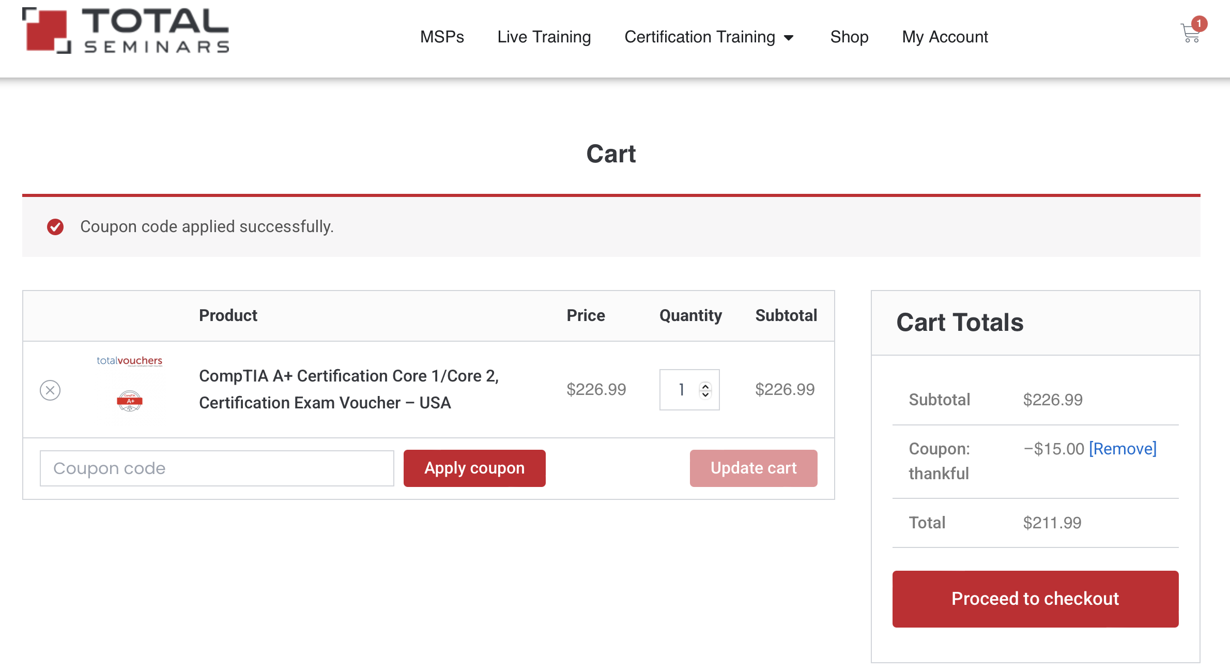Open the Live Training menu item
The height and width of the screenshot is (671, 1230).
(x=544, y=37)
